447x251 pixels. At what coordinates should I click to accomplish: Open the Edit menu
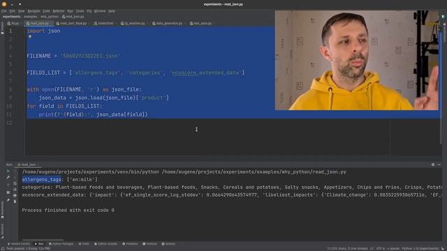[x=12, y=11]
